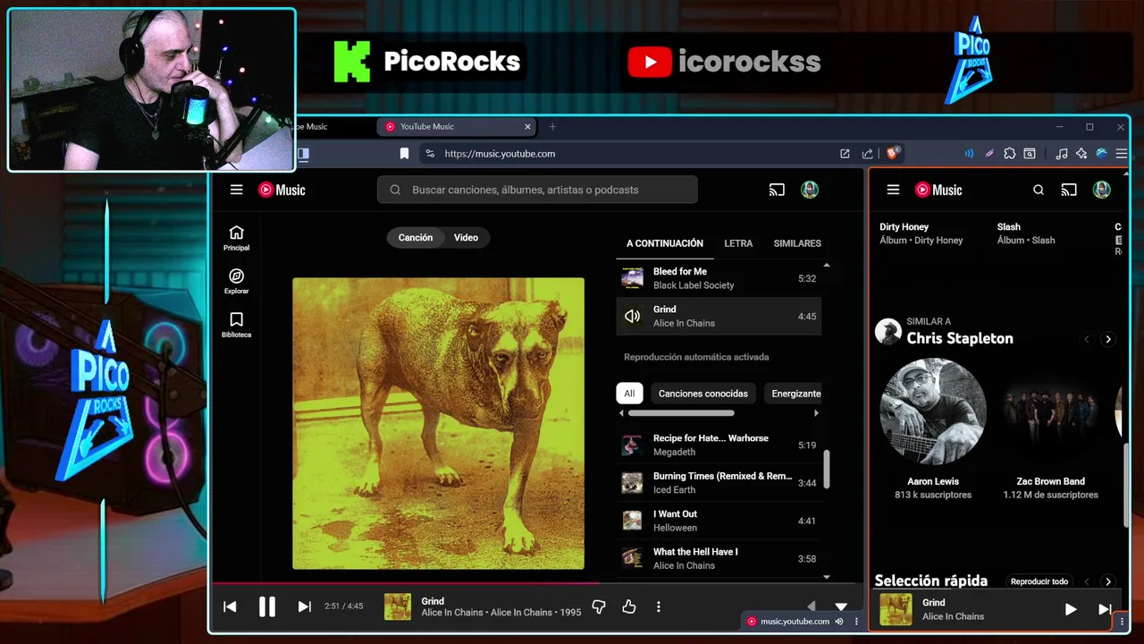This screenshot has height=644, width=1144.
Task: Click the queue scroll up arrow
Action: [x=826, y=266]
